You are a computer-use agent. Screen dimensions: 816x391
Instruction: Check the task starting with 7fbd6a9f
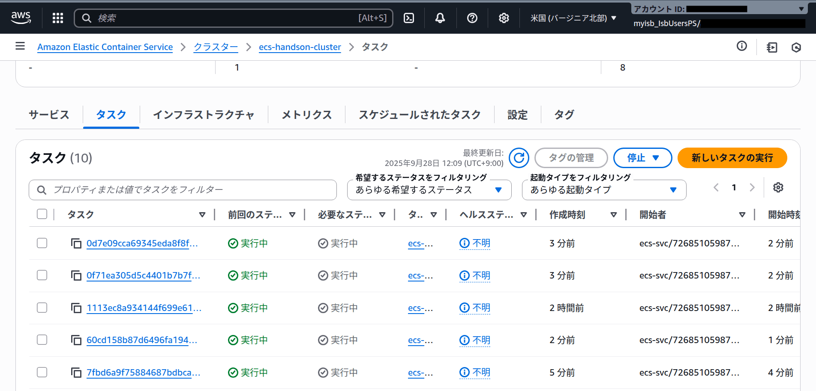(42, 372)
